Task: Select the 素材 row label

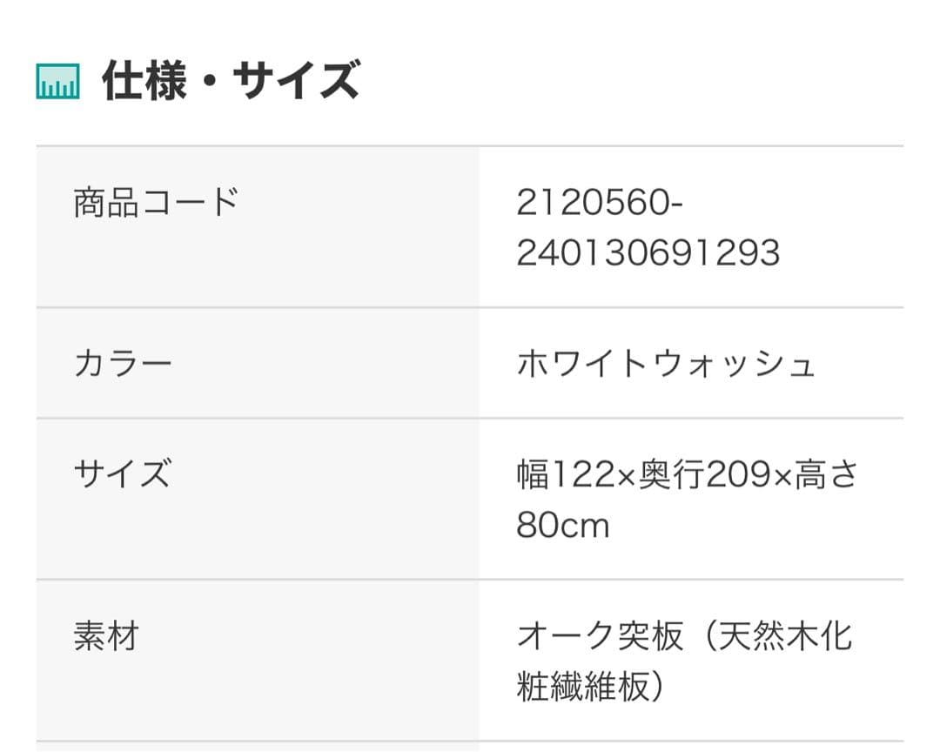Action: 106,638
